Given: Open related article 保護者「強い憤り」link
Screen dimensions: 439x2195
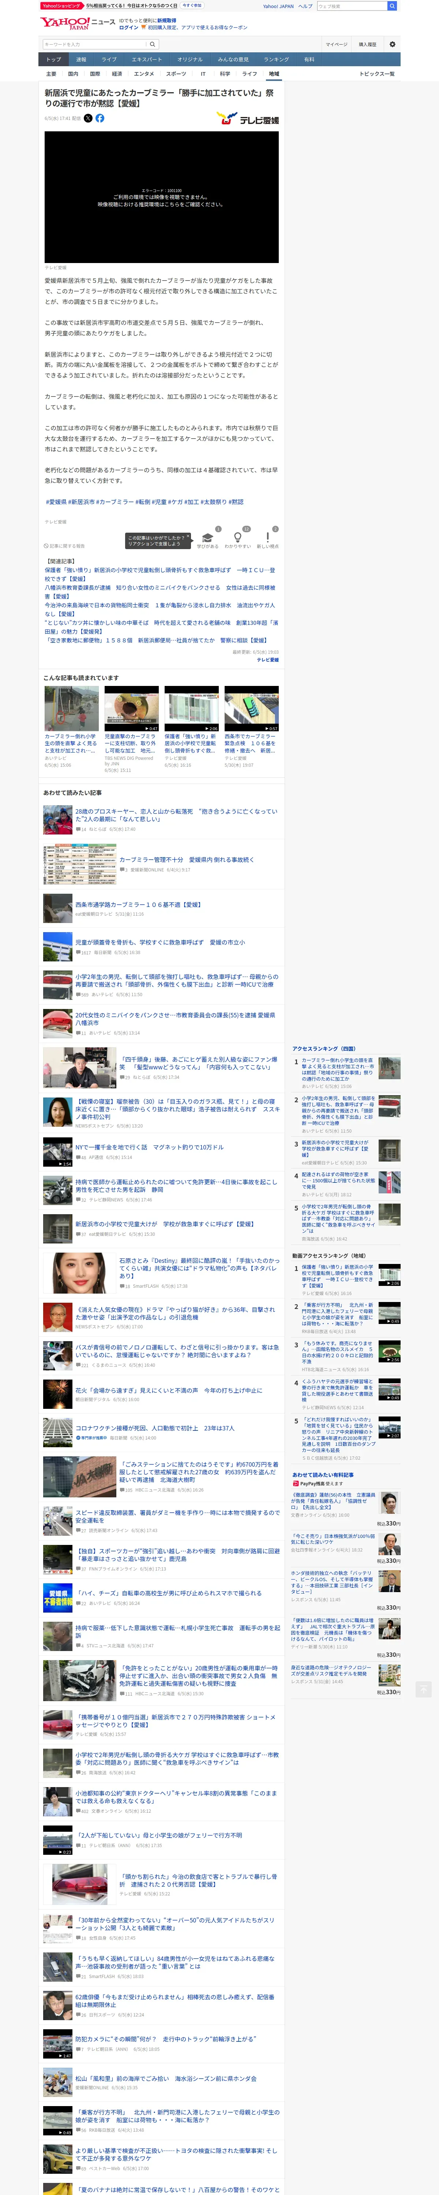Looking at the screenshot, I should point(160,574).
